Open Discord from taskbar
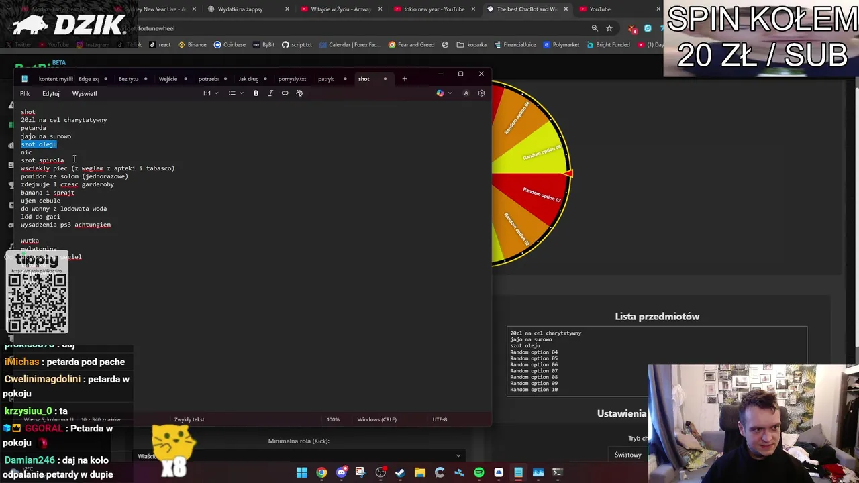Image resolution: width=859 pixels, height=483 pixels. pos(341,472)
